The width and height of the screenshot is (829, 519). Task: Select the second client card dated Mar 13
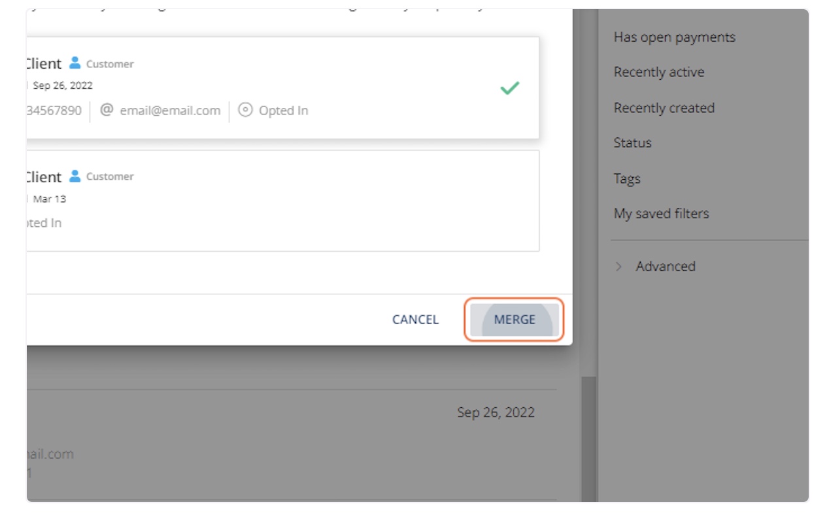coord(281,201)
